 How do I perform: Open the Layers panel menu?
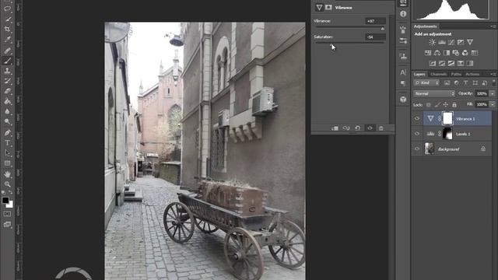[x=493, y=74]
